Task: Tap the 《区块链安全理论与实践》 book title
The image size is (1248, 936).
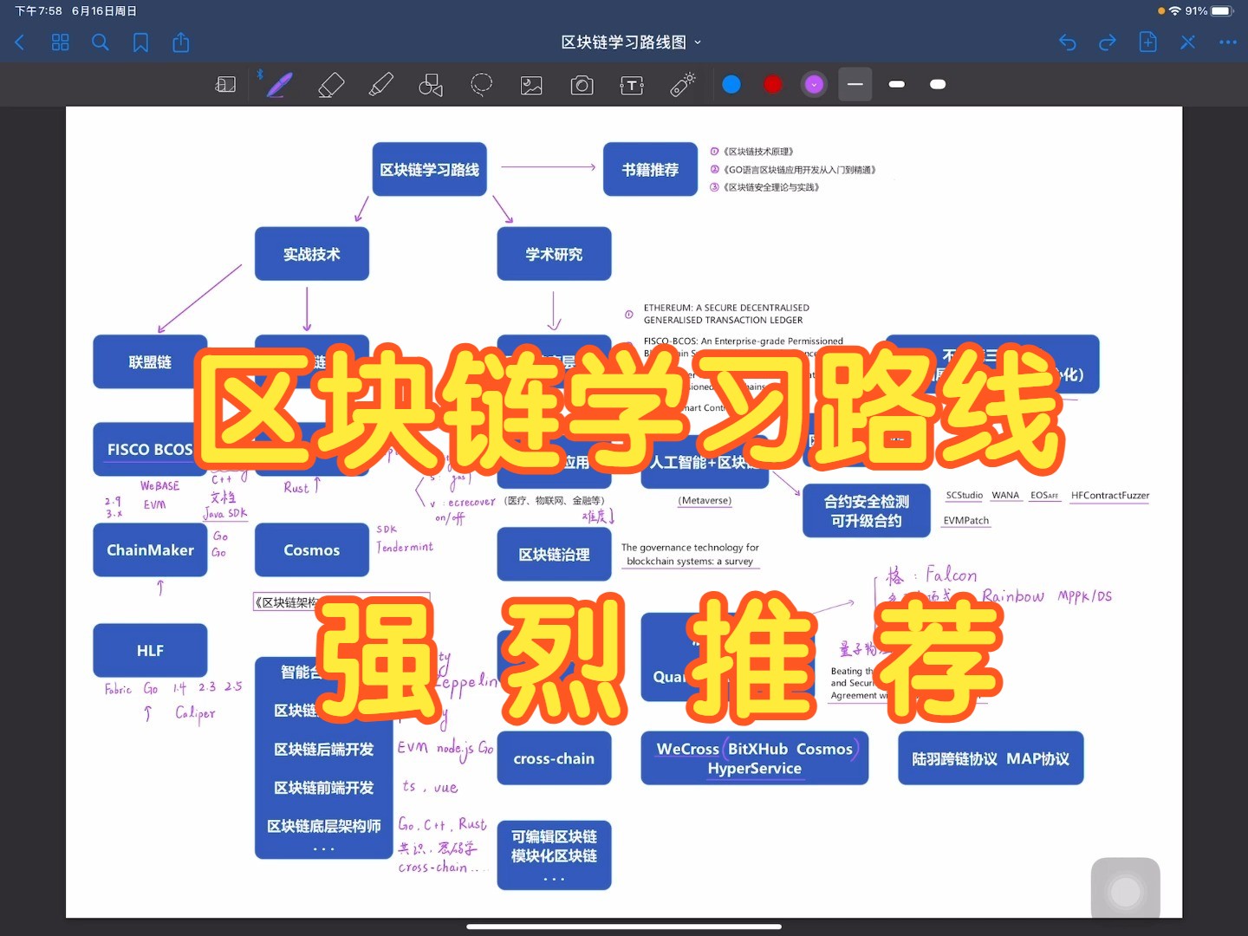Action: 771,187
